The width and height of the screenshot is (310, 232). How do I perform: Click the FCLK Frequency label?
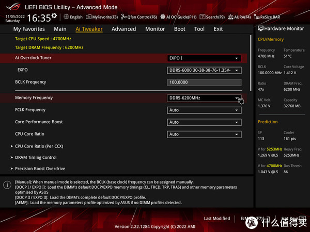[30, 110]
